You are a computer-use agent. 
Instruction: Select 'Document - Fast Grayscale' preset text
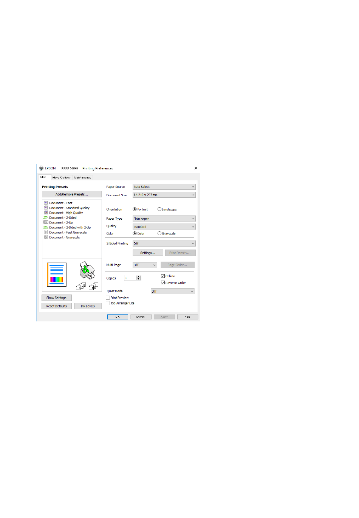pos(68,233)
